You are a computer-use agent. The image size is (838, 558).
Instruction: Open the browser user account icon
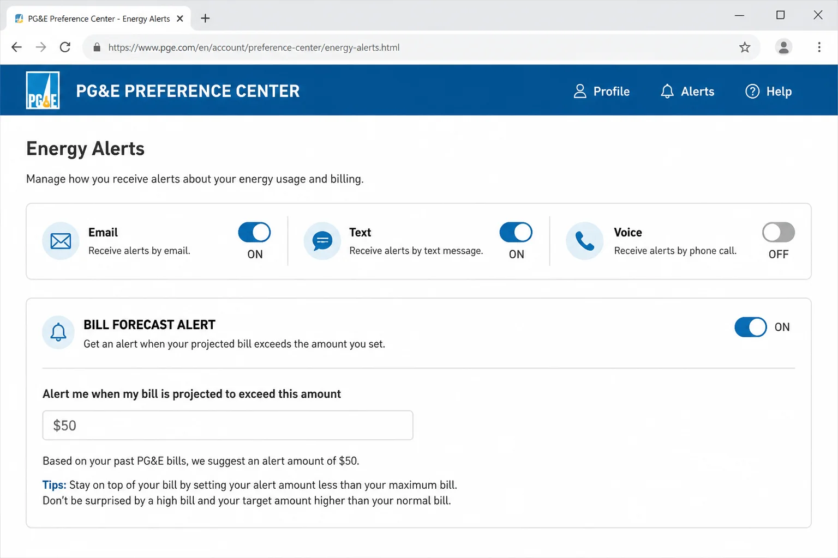coord(784,47)
